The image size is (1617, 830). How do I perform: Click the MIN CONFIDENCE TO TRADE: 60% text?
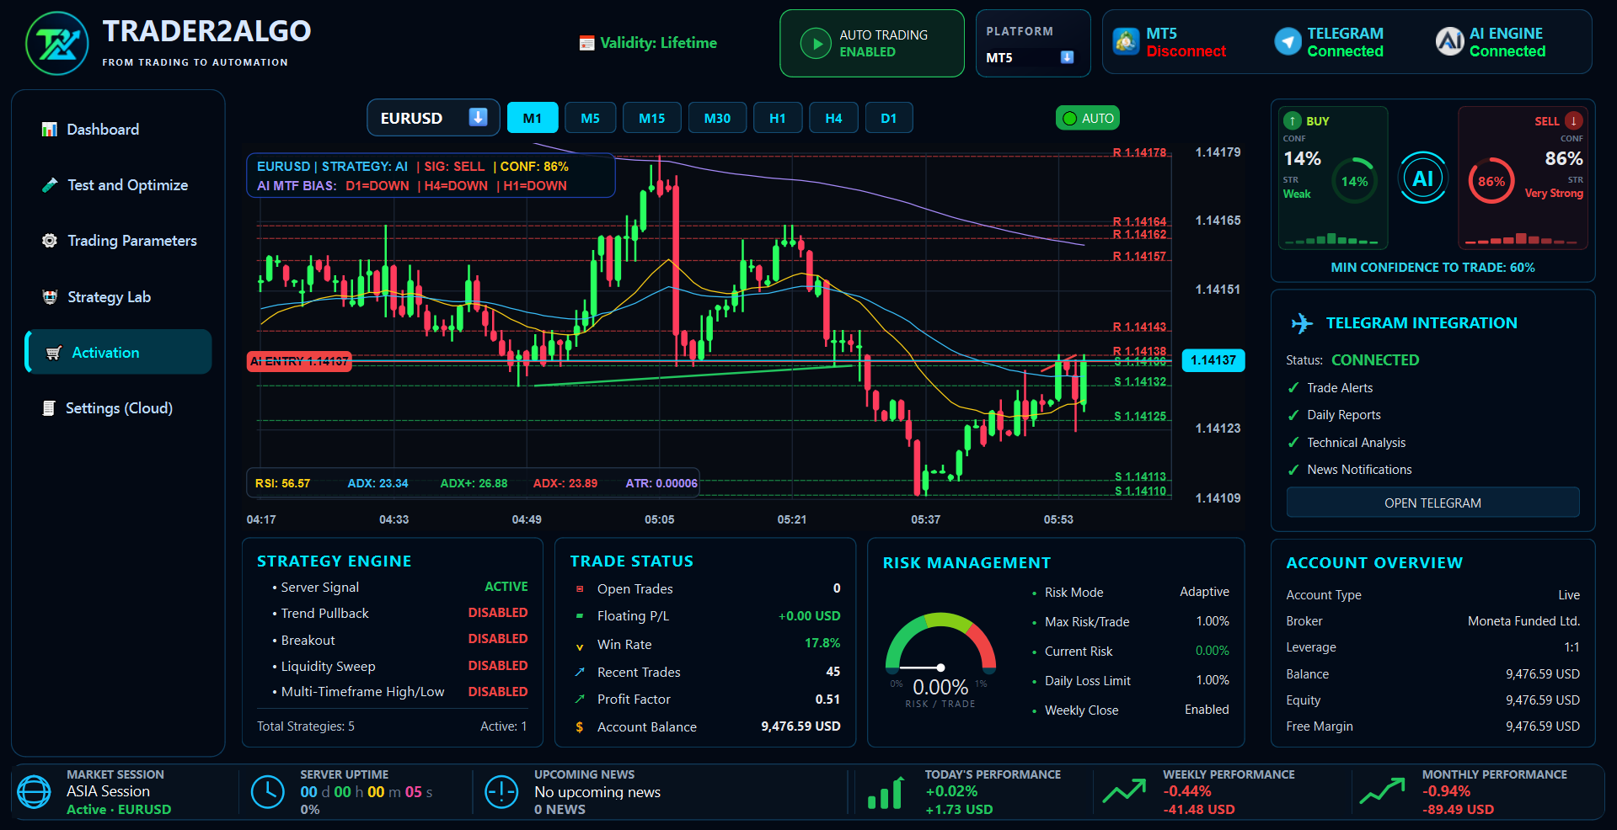point(1432,268)
